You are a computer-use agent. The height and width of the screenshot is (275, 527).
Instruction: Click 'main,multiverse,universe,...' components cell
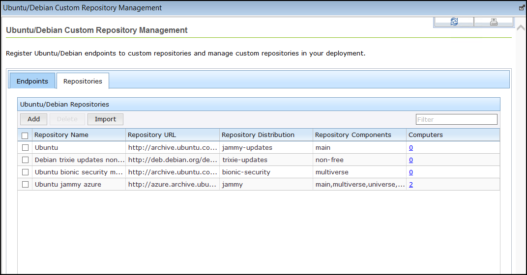(x=360, y=184)
